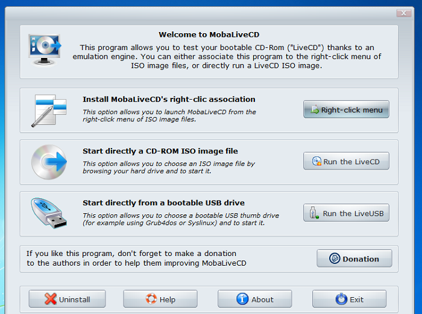This screenshot has width=422, height=314.
Task: Click the document and pen association icon
Action: (x=49, y=111)
